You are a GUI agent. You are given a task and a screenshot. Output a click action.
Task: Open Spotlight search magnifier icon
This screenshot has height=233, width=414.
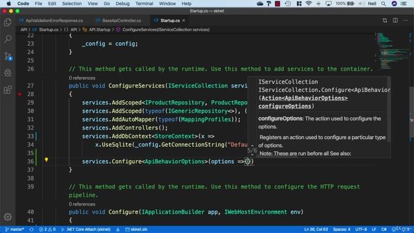pos(384,3)
